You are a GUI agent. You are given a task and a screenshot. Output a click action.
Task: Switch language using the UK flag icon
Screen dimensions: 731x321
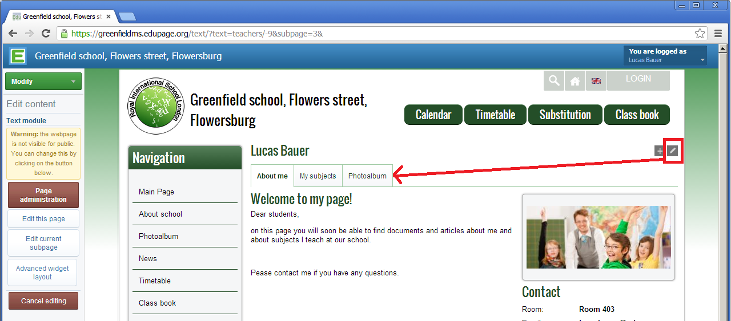(x=596, y=81)
